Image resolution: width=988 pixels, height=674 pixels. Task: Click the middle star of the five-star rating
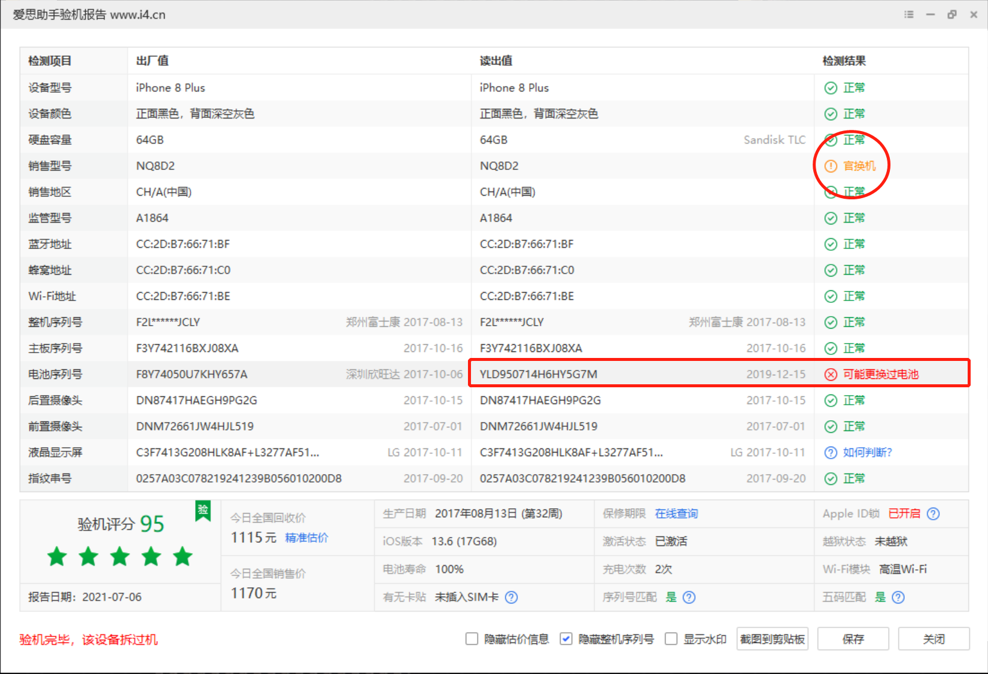(120, 557)
